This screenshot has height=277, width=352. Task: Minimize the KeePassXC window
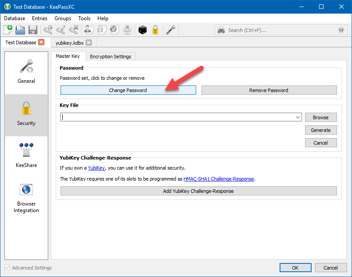[x=302, y=7]
